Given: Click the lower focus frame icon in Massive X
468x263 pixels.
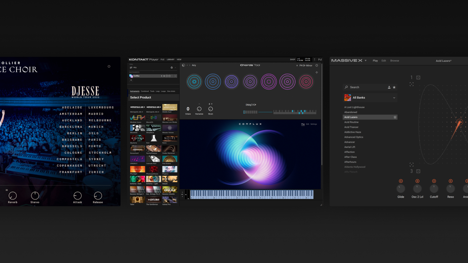Looking at the screenshot, I should click(411, 165).
